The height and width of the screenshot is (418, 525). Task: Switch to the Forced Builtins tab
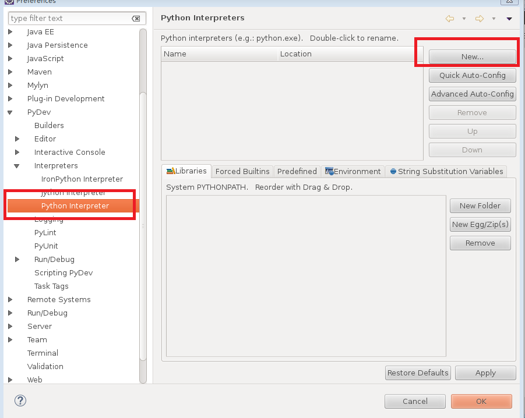click(x=242, y=171)
